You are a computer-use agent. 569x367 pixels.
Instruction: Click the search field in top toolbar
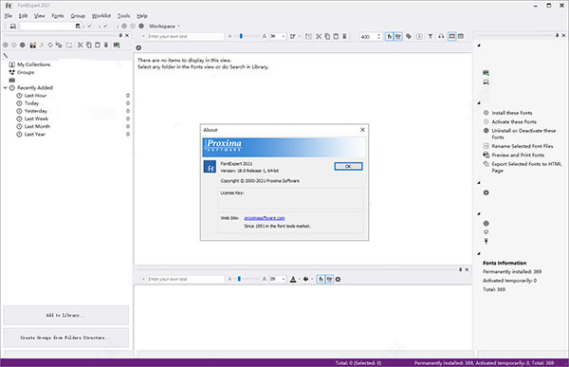(47, 27)
